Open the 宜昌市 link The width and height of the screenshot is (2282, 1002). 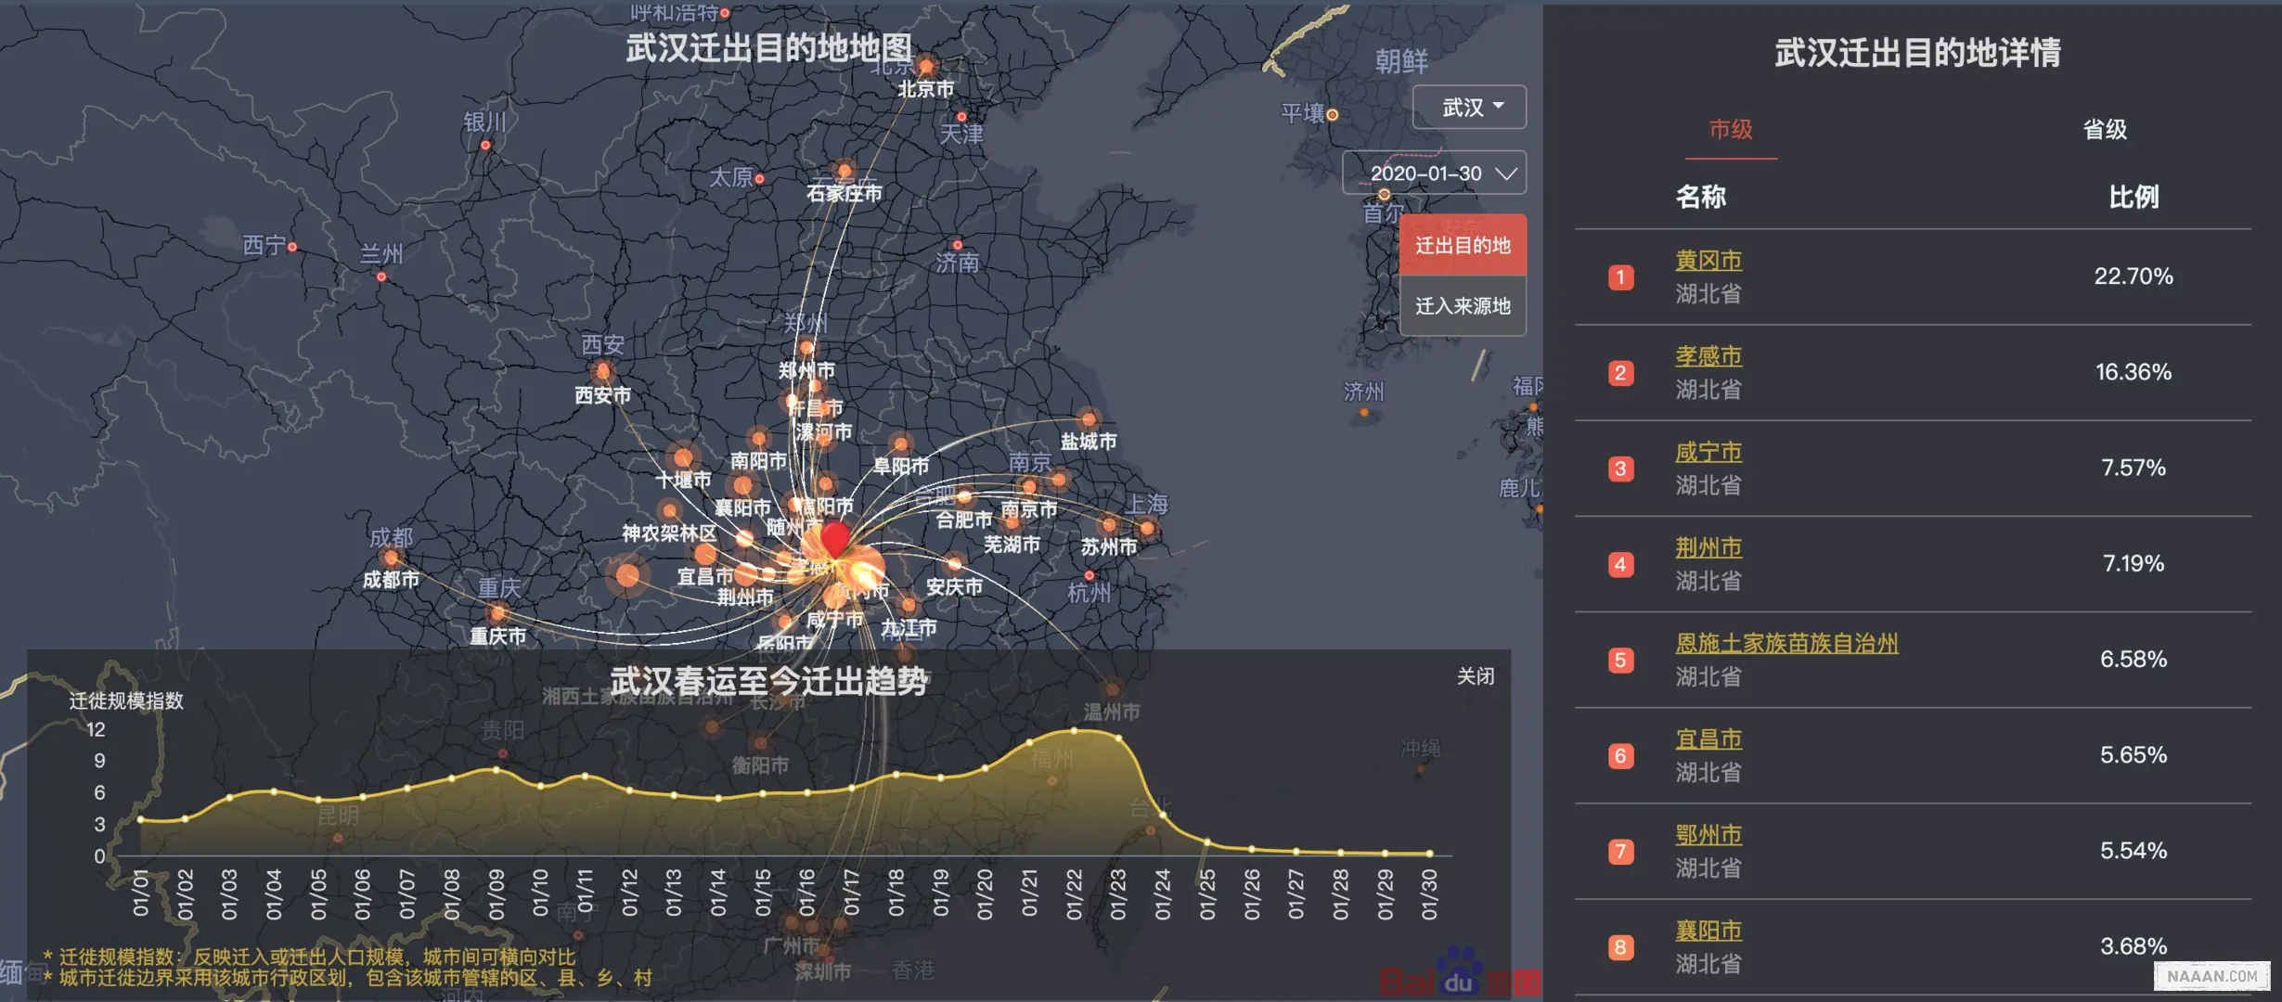(x=1708, y=739)
